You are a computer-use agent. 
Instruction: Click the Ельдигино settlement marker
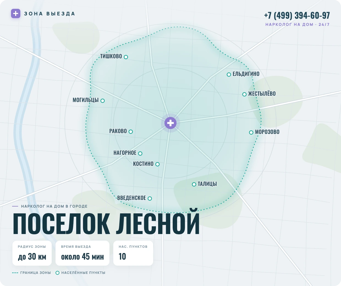click(x=229, y=75)
